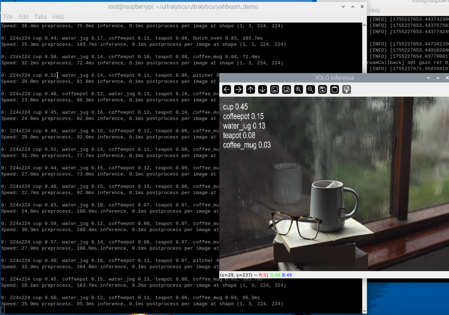Image resolution: width=449 pixels, height=315 pixels.
Task: Close the yahboom_demo terminal window
Action: (x=362, y=7)
